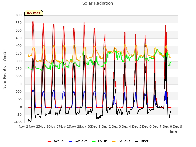The image size is (196, 147).
Task: Click the 300 y-axis tick label
Action: coord(19,61)
